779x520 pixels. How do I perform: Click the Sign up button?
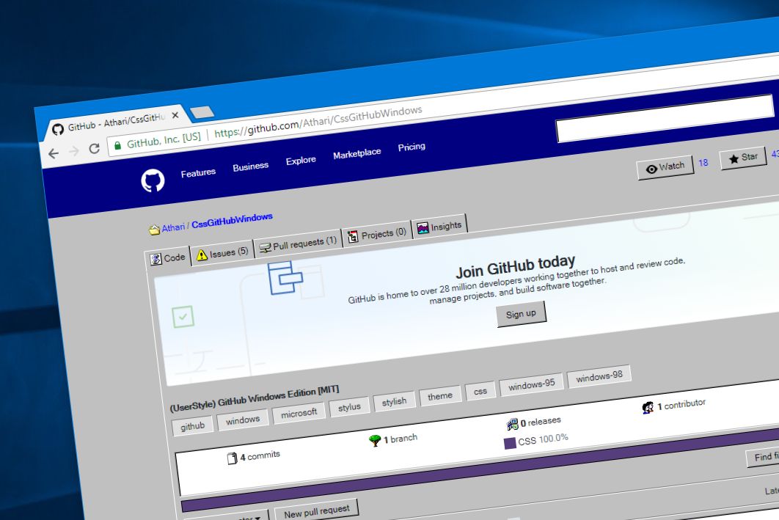pyautogui.click(x=521, y=314)
